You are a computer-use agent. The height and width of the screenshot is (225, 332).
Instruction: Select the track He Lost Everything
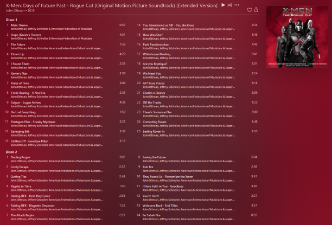pos(23,112)
